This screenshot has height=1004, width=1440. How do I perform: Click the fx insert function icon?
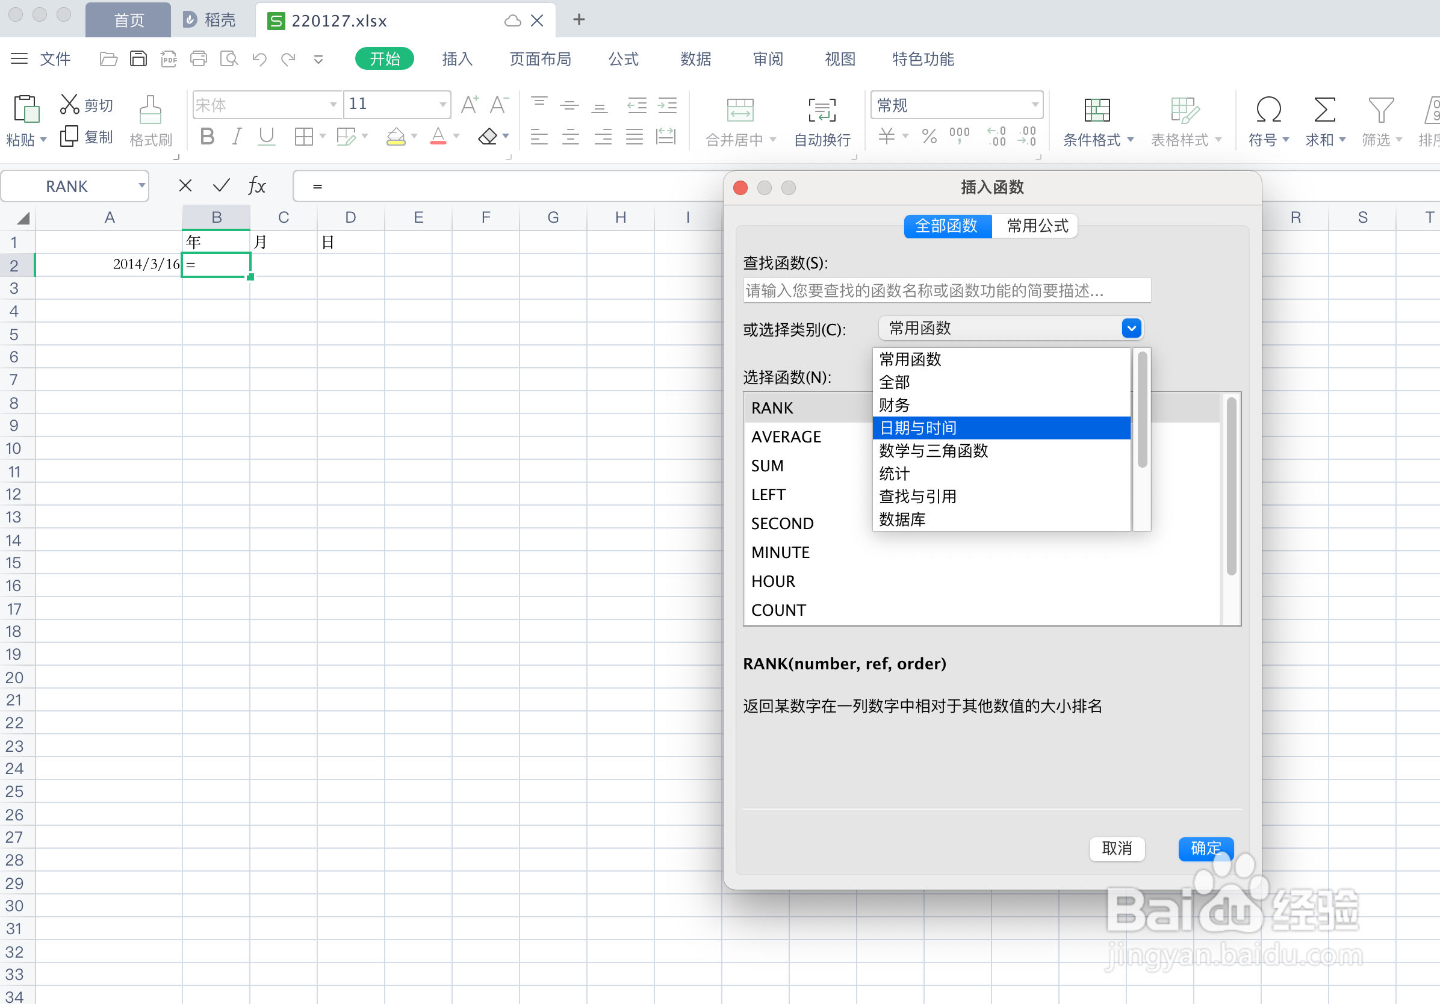[x=256, y=185]
